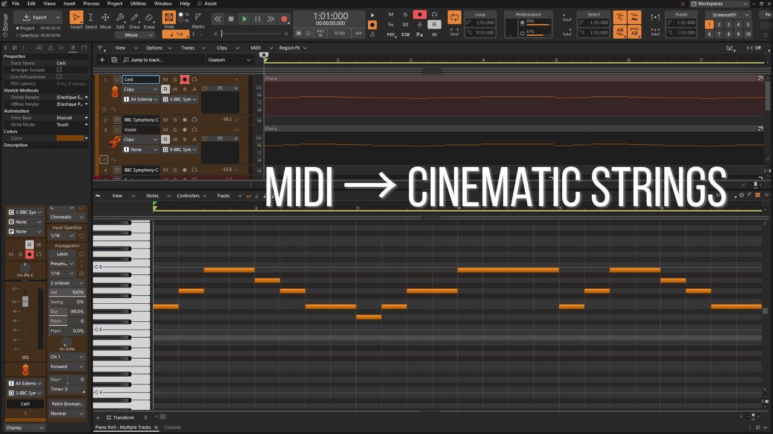Activate the Move tool

105,17
